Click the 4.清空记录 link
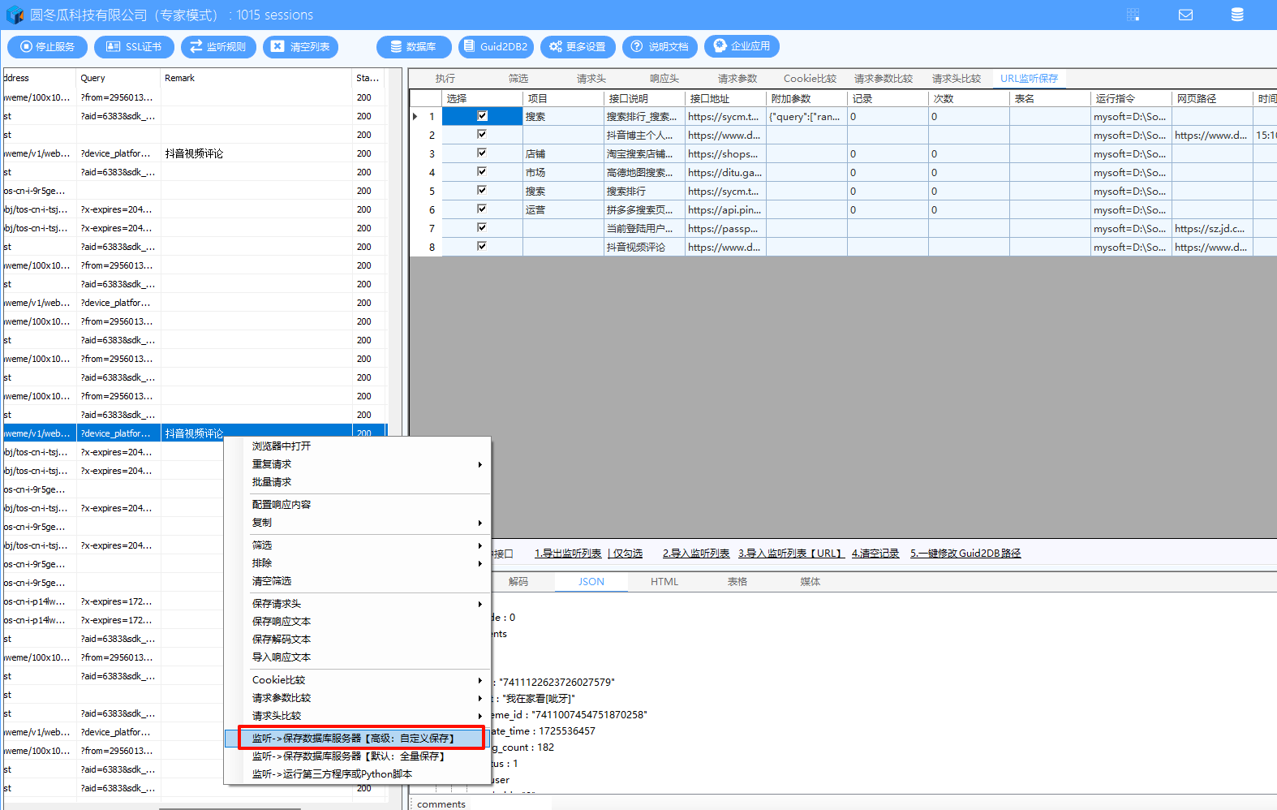Screen dimensions: 1277x810 pos(875,554)
